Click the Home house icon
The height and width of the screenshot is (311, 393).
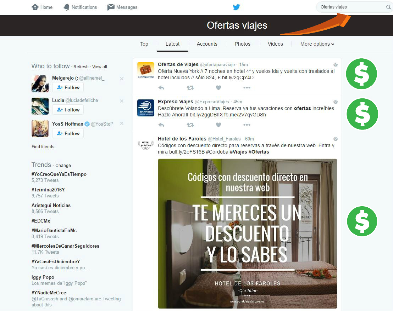[x=35, y=7]
